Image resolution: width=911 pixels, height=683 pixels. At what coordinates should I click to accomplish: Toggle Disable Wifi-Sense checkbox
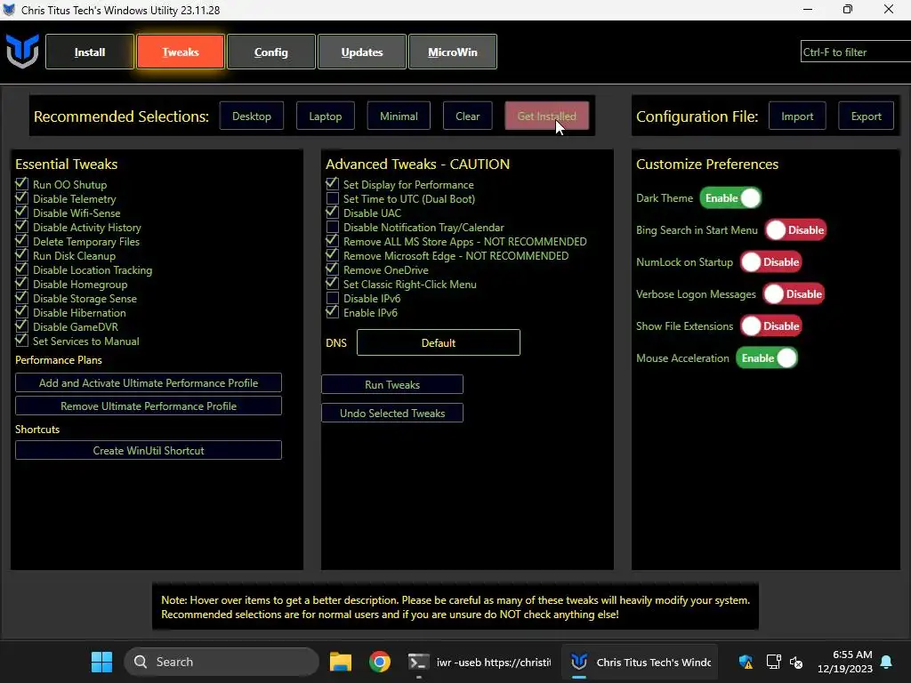pos(21,213)
